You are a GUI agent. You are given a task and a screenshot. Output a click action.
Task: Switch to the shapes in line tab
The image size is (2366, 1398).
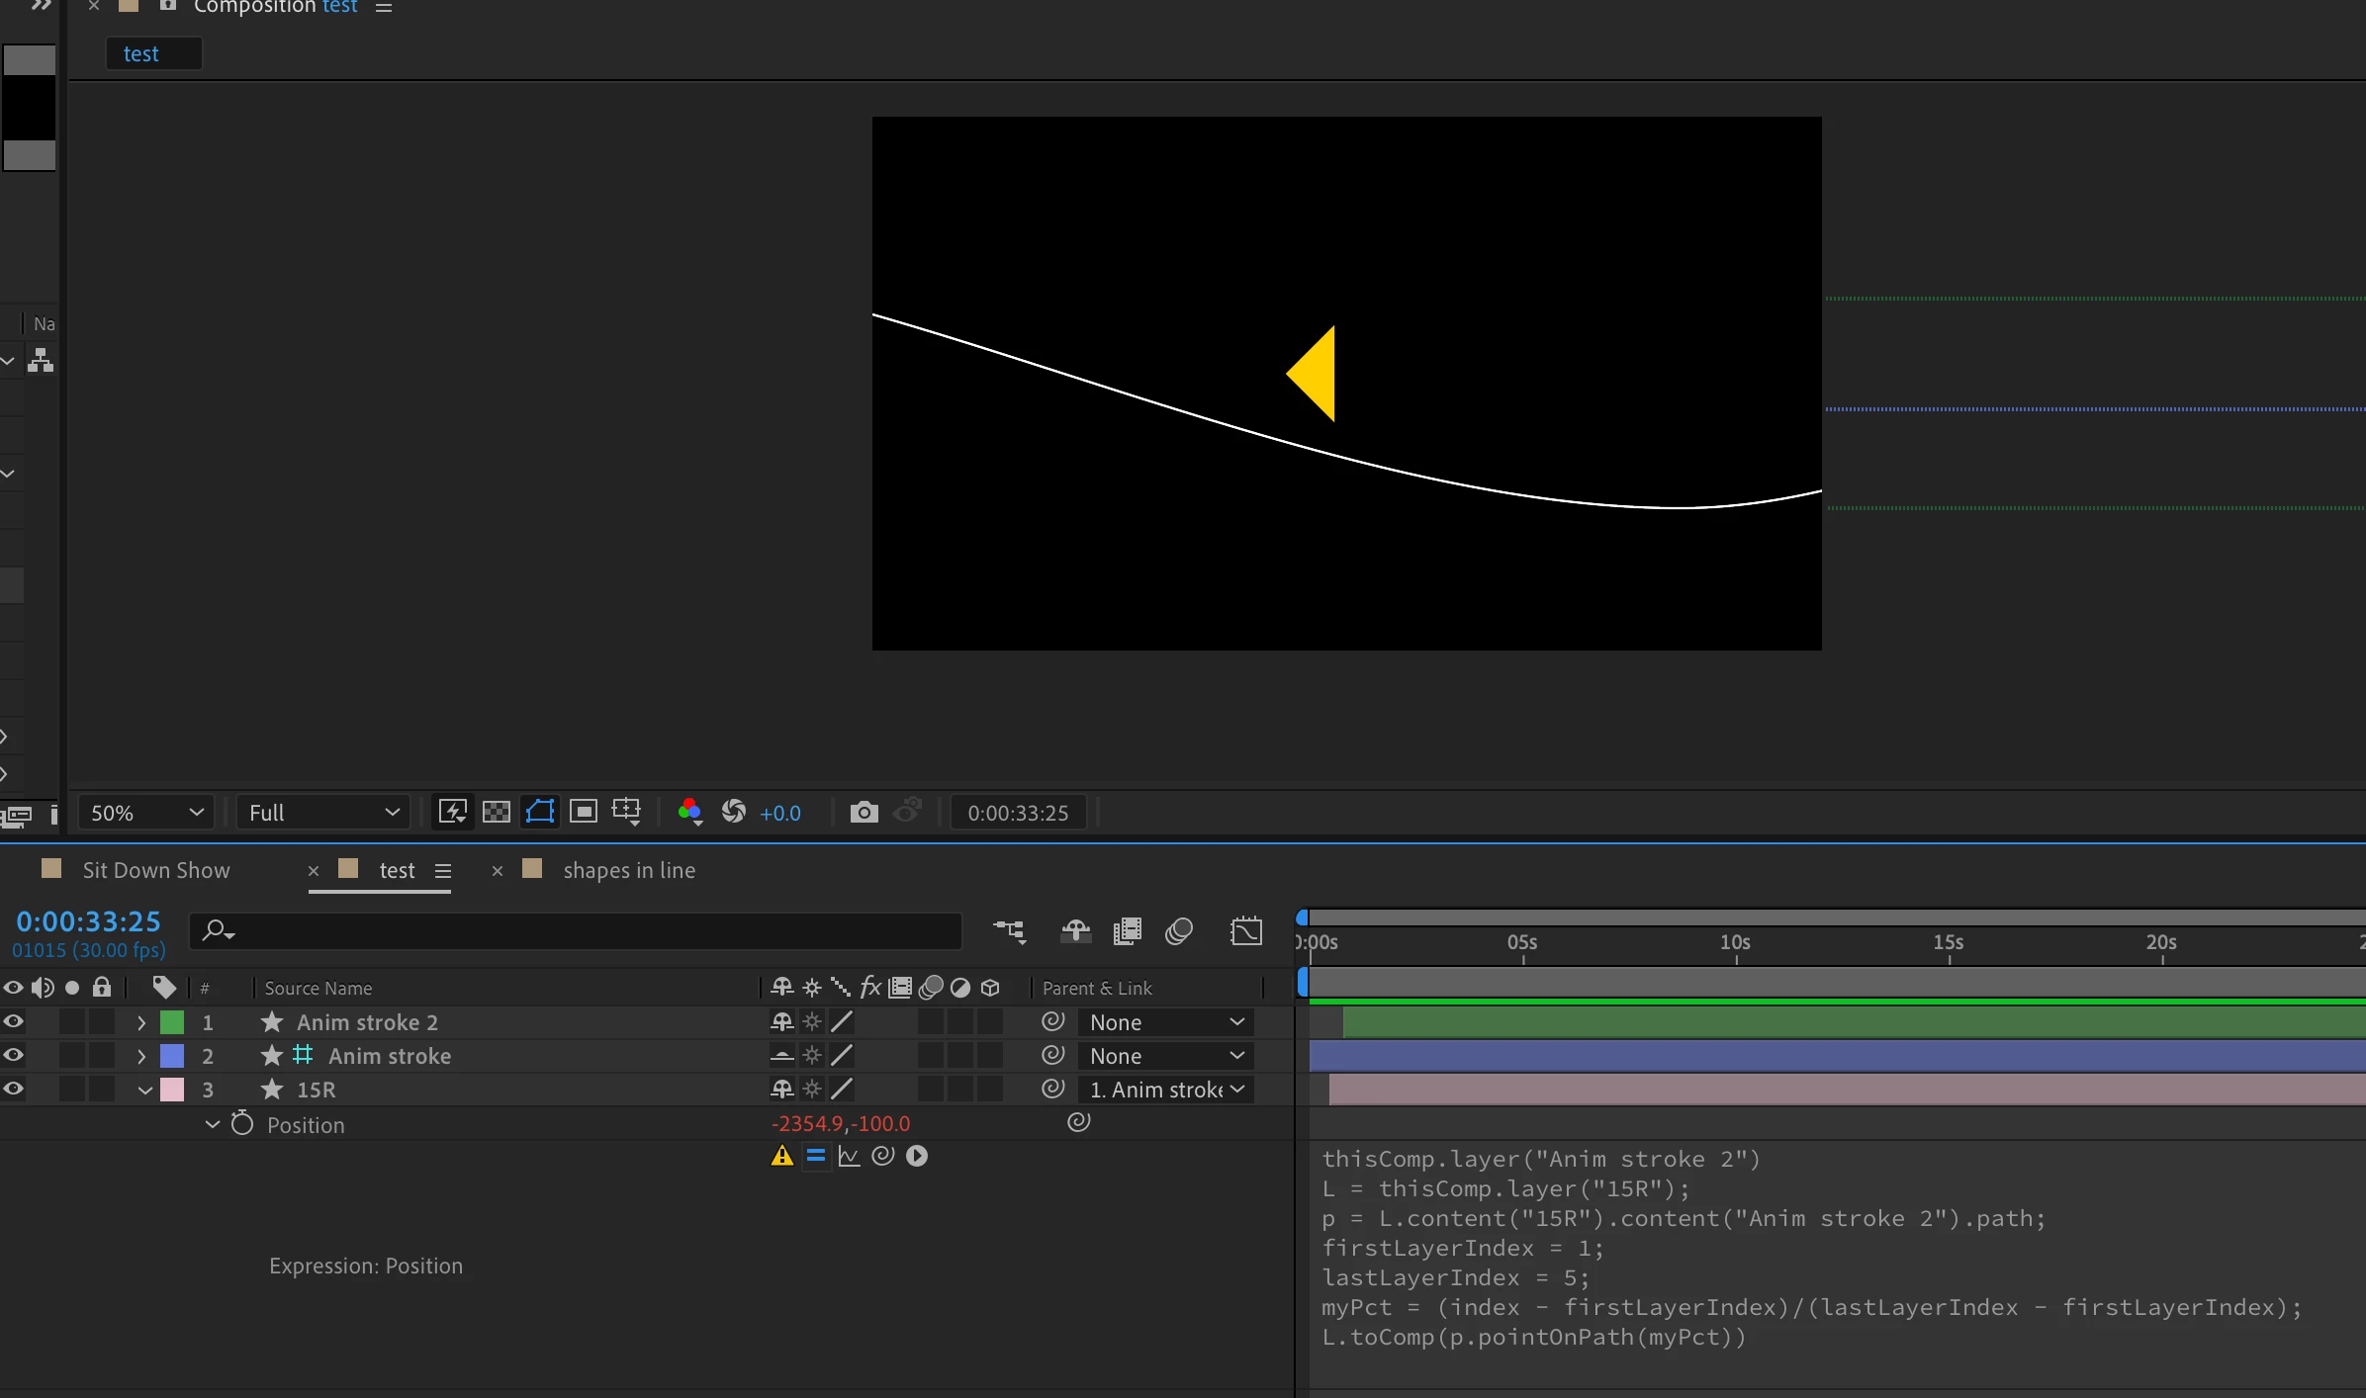click(x=628, y=870)
